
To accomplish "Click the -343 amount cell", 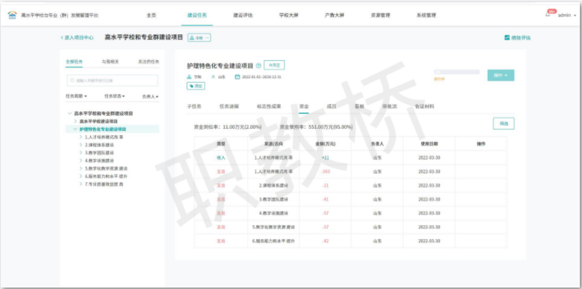I will (326, 171).
